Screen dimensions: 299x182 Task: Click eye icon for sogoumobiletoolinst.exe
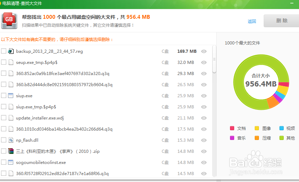click(204, 163)
